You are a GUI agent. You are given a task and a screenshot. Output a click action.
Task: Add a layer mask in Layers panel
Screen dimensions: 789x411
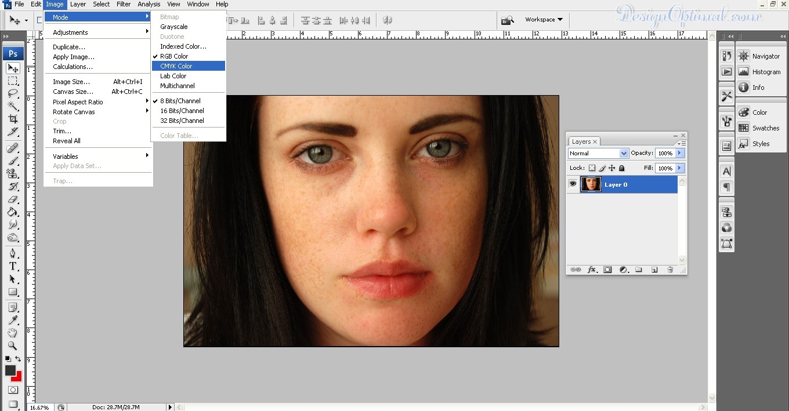[x=607, y=270]
